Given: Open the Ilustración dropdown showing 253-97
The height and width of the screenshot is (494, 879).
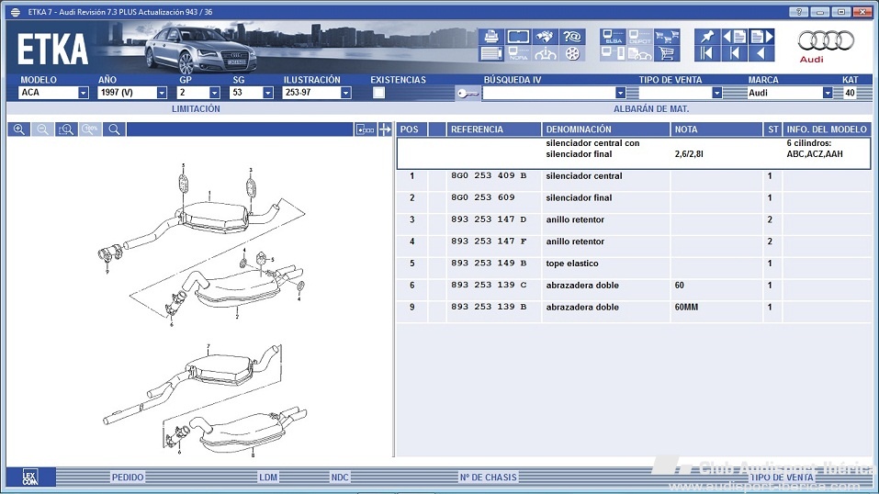Looking at the screenshot, I should click(346, 93).
